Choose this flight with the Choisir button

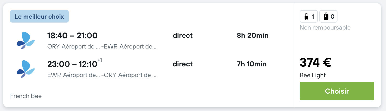pos(337,91)
